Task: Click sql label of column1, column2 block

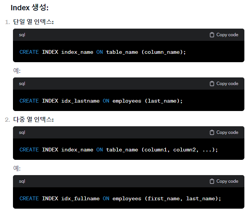Action: [x=22, y=132]
